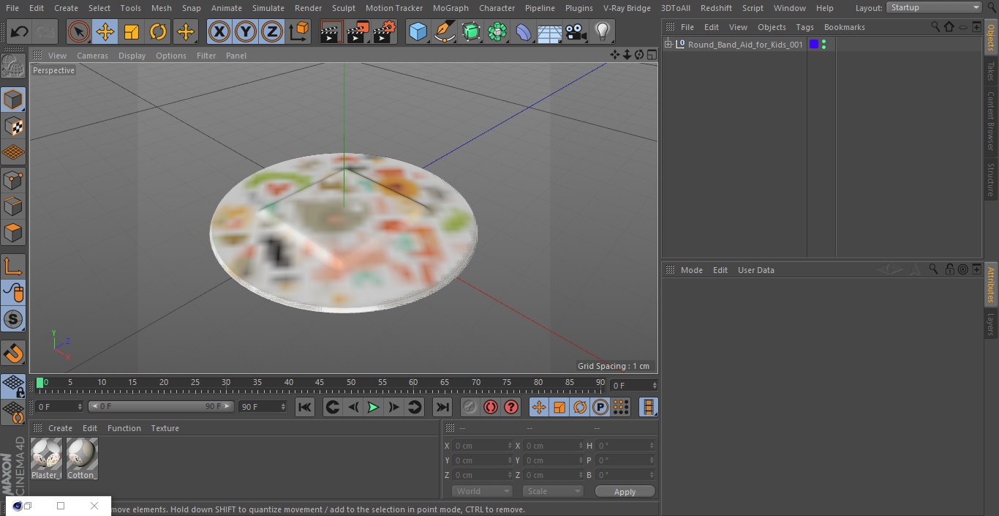Add a Bend deformer object
999x516 pixels.
pyautogui.click(x=524, y=32)
